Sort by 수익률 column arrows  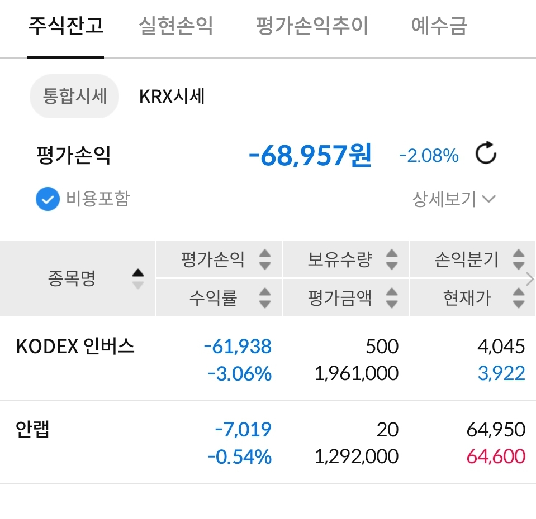[265, 298]
